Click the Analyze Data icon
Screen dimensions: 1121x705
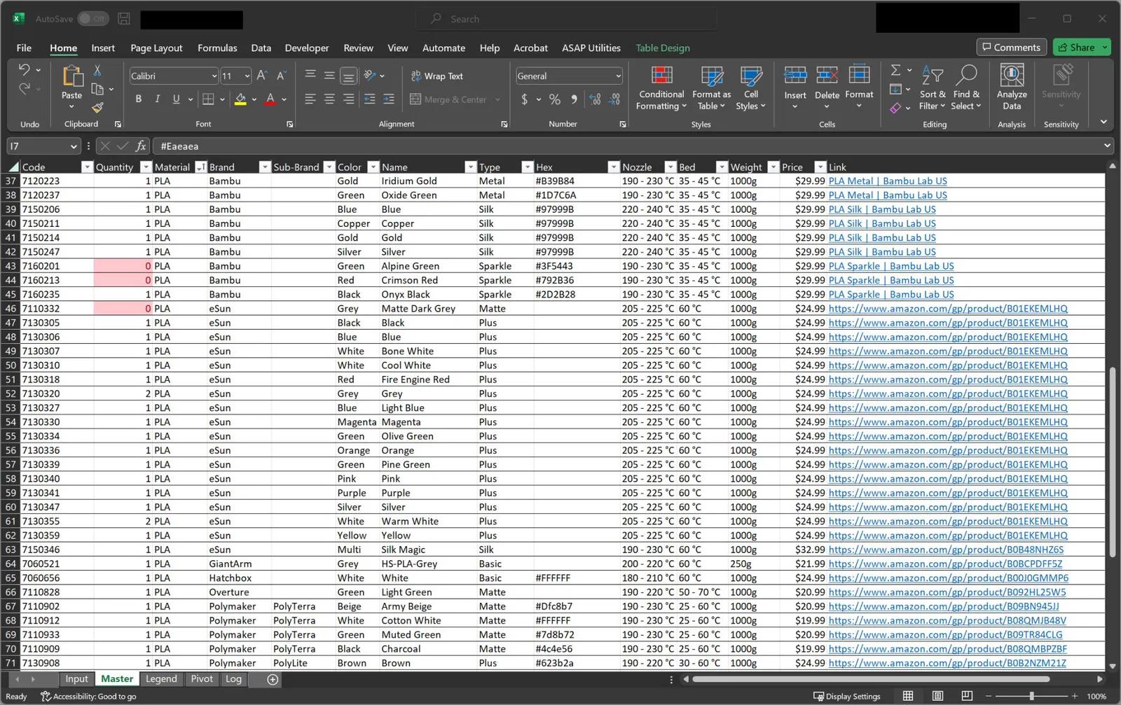pos(1012,88)
